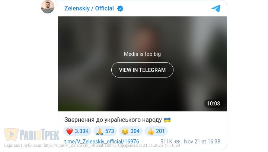Click the praying hands reaction 573
Viewport: 268px width, 152px height.
(105, 131)
